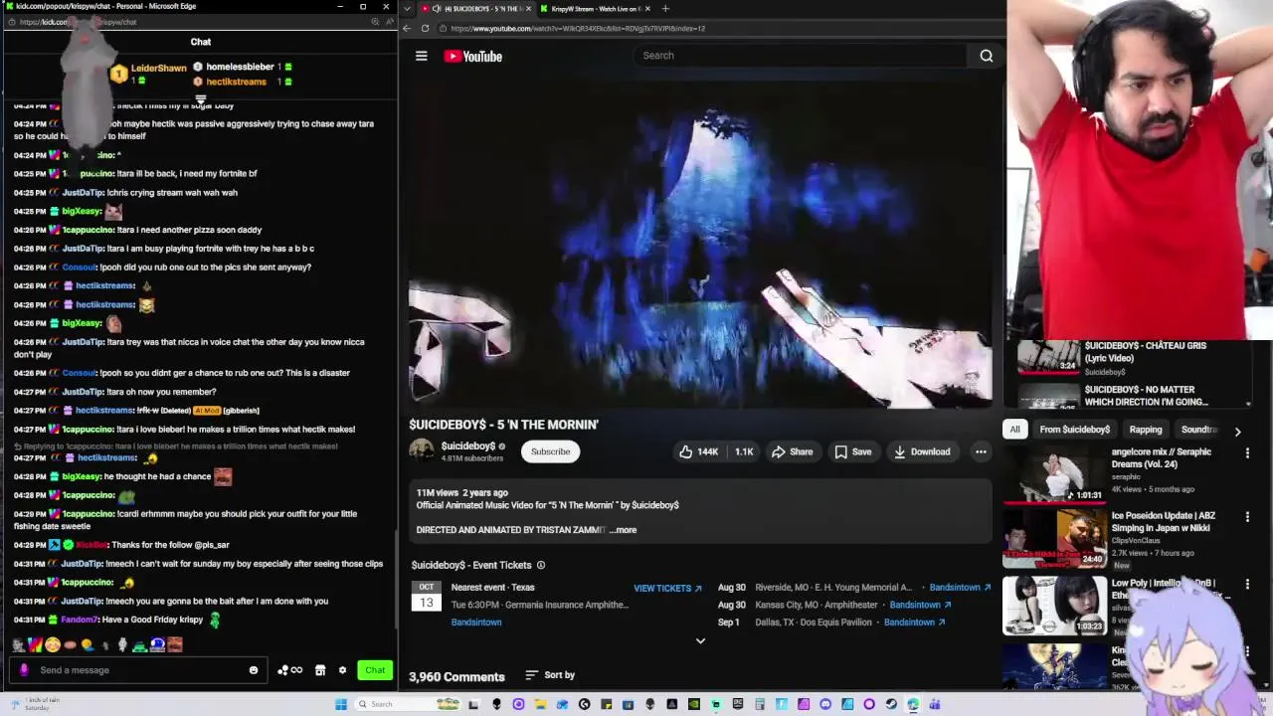The height and width of the screenshot is (716, 1273).
Task: Select the All filter chip
Action: click(1014, 430)
